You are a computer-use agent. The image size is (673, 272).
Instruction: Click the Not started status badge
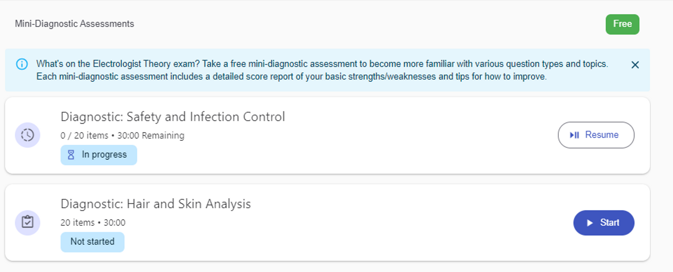point(92,242)
